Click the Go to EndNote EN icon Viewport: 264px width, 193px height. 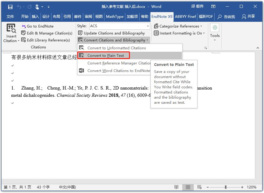(24, 26)
